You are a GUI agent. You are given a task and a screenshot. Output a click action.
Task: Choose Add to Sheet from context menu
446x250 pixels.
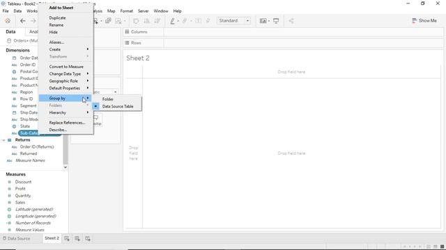coord(61,8)
